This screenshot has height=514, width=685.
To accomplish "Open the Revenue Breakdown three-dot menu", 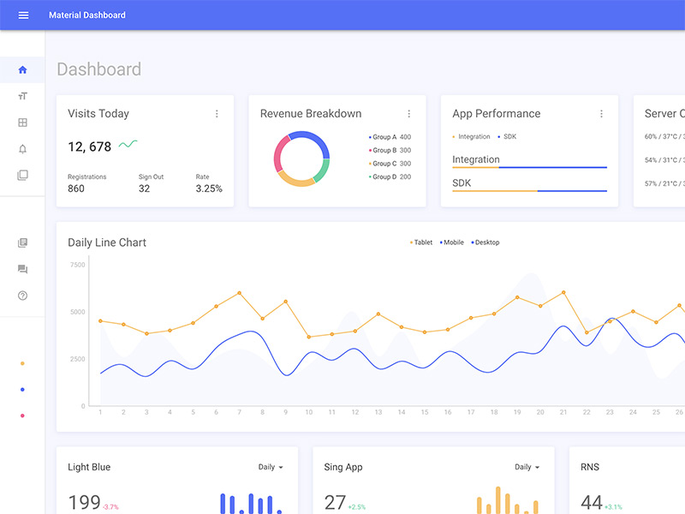I will click(409, 114).
